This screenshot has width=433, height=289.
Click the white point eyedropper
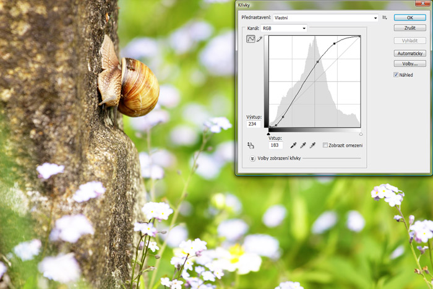click(312, 145)
